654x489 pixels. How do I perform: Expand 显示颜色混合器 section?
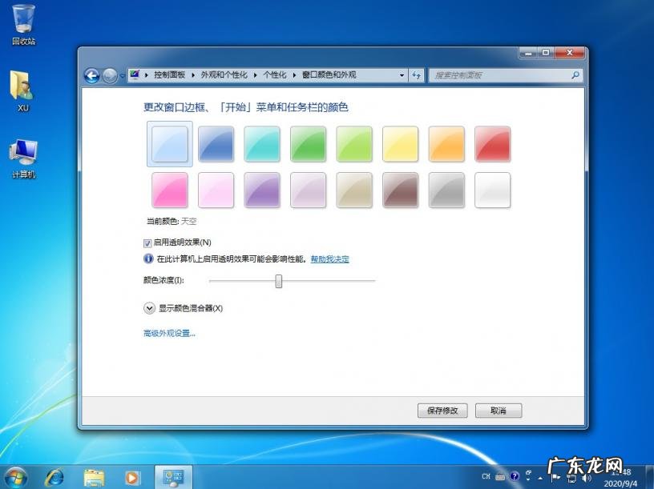[x=148, y=308]
